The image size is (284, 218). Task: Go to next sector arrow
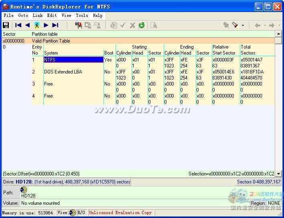point(46,25)
